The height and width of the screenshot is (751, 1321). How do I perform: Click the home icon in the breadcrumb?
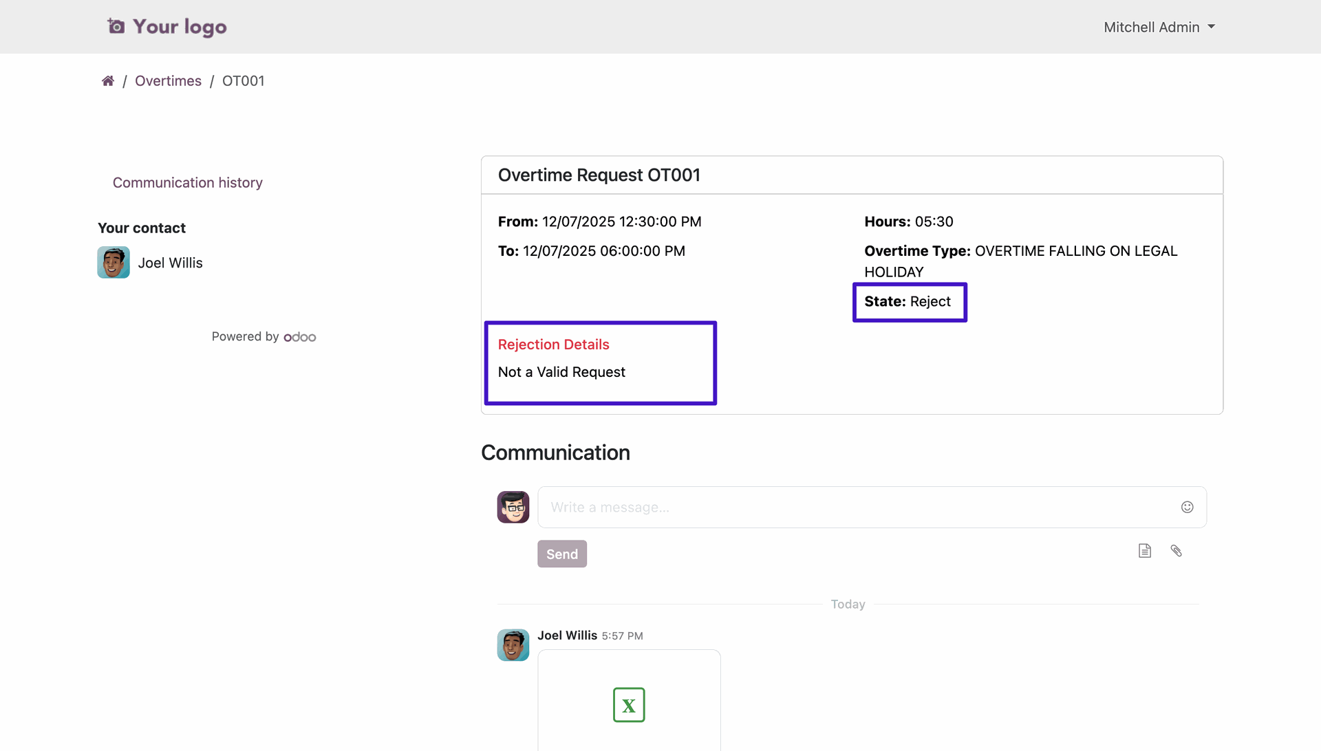click(108, 81)
